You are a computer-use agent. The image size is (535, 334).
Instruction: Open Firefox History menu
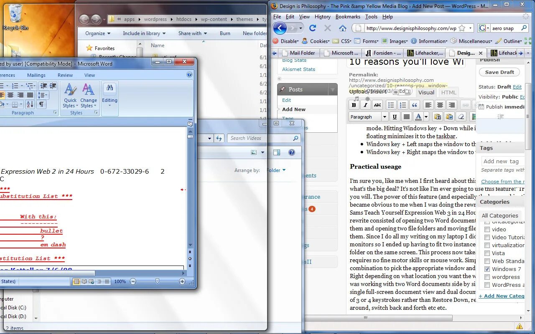click(x=322, y=17)
